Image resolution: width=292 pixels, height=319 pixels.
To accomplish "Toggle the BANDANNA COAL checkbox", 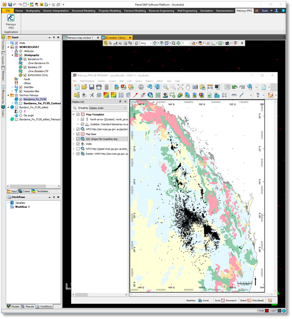I will click(x=25, y=75).
